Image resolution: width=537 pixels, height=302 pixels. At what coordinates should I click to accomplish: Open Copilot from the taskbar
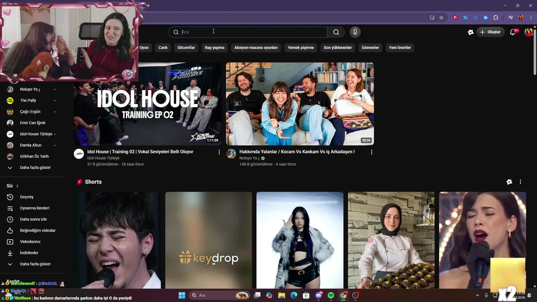269,295
